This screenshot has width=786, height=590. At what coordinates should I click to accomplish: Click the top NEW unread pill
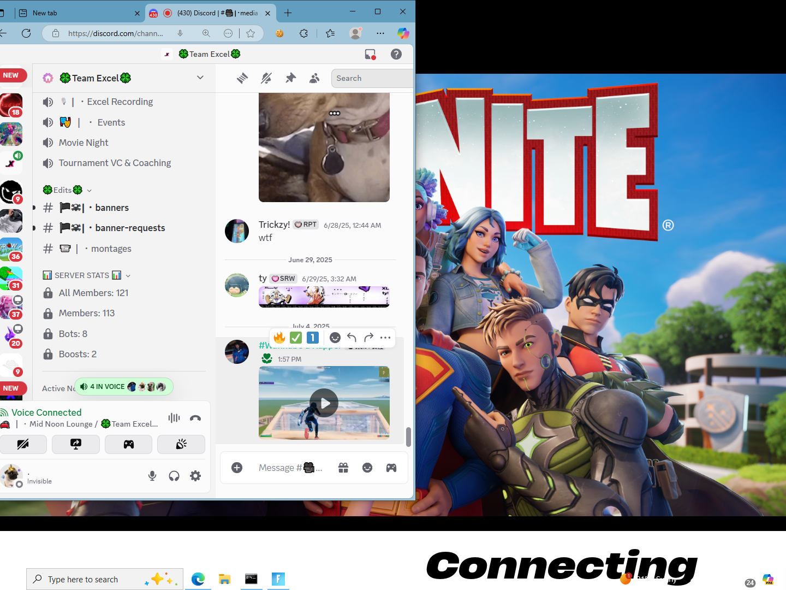(x=13, y=75)
